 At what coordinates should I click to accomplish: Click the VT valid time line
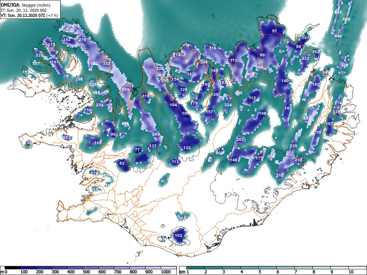coord(29,15)
